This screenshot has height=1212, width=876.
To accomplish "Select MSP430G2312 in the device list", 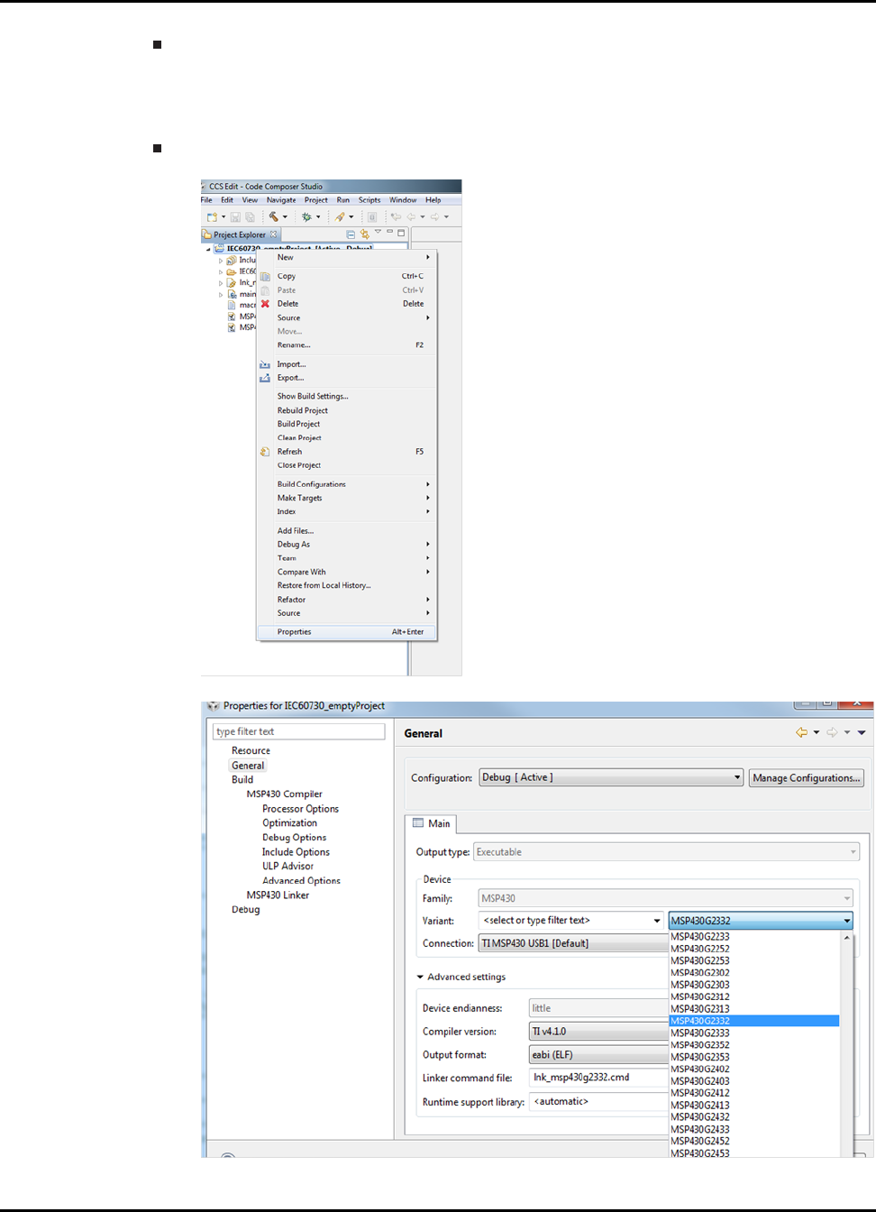I will tap(754, 997).
